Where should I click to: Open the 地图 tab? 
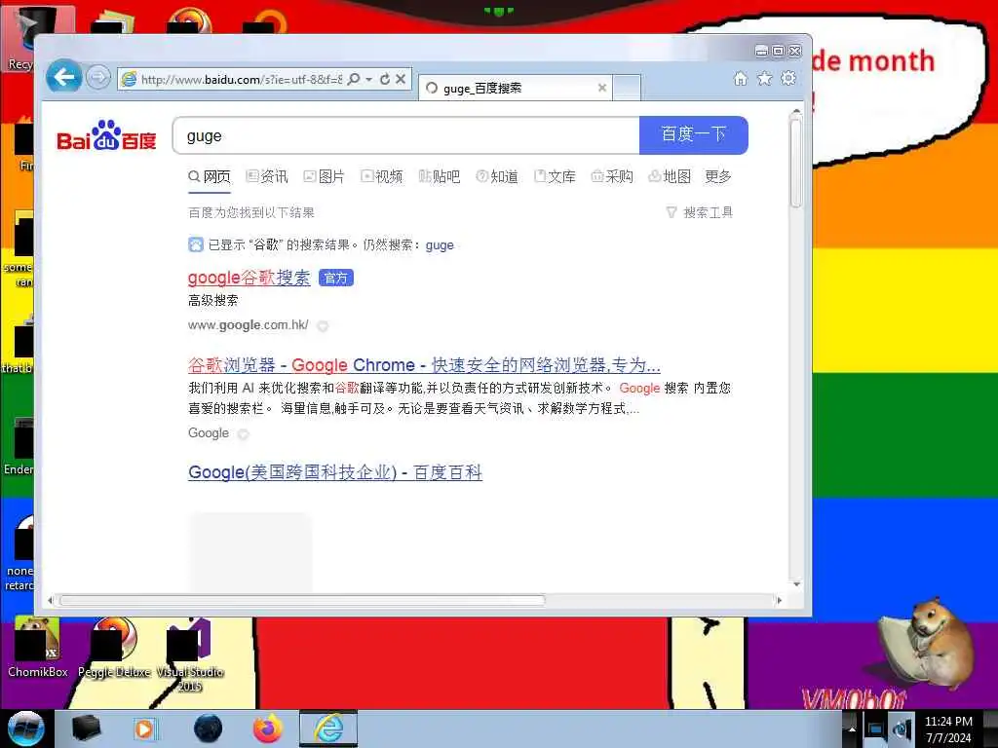[x=670, y=177]
